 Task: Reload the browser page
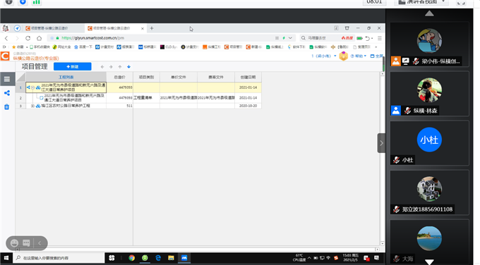[28, 38]
